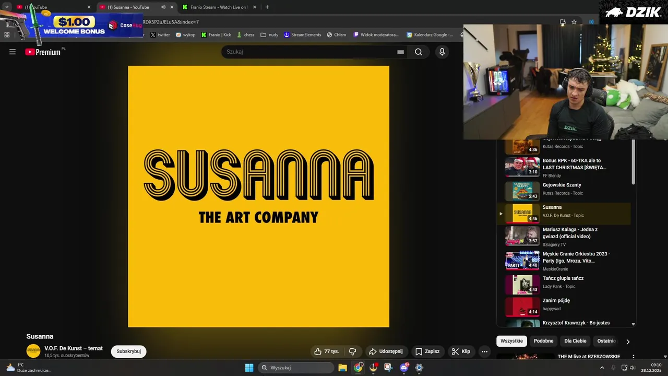Open a new browser tab

pos(267,7)
